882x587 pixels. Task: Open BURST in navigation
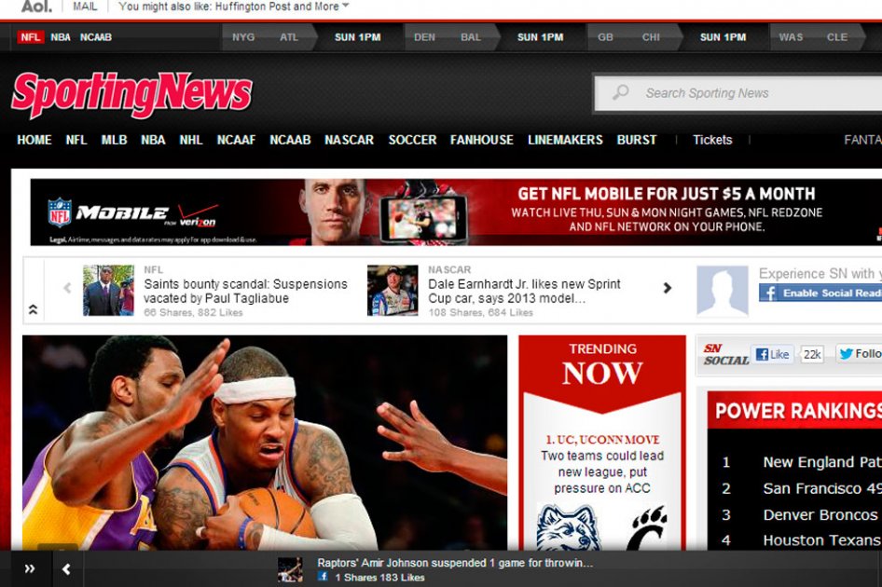(x=637, y=140)
